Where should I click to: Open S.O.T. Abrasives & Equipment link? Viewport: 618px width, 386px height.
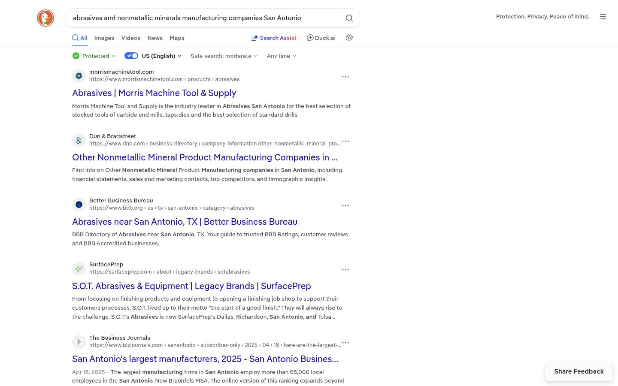coord(191,286)
